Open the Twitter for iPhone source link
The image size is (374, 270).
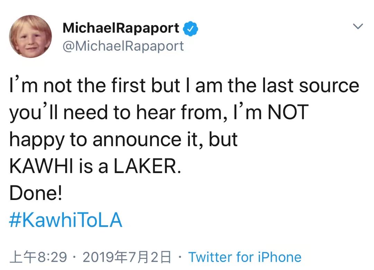(245, 257)
